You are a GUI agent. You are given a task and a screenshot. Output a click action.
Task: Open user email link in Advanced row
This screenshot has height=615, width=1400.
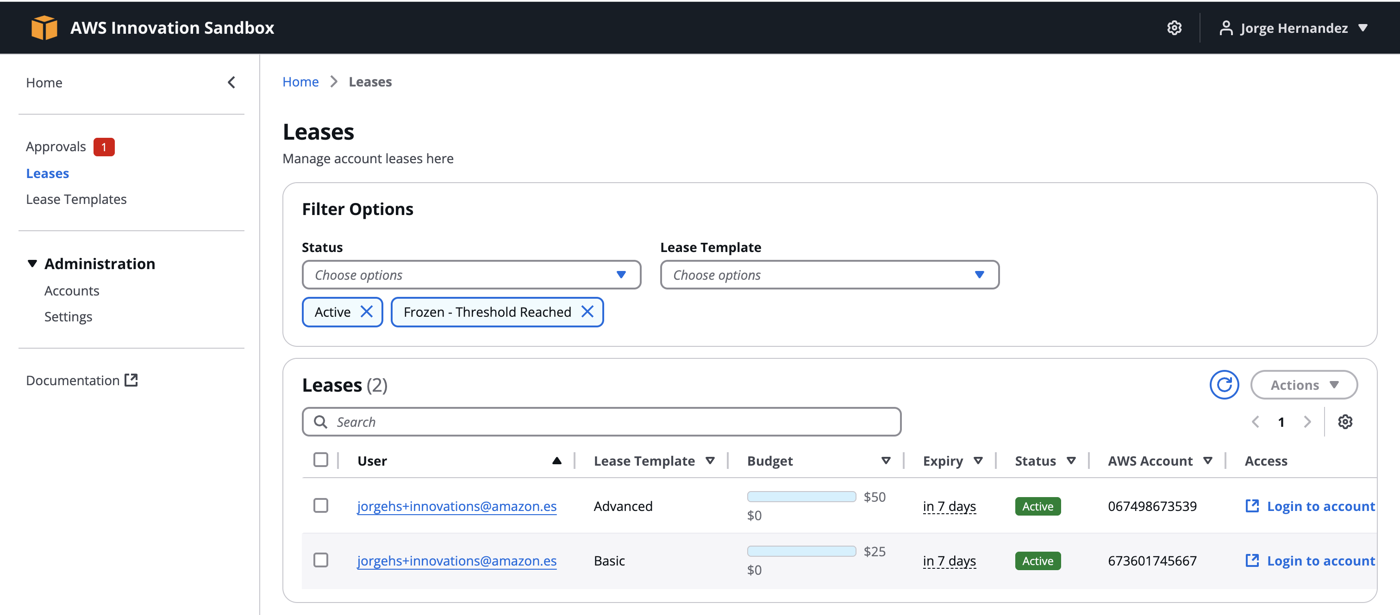point(456,506)
